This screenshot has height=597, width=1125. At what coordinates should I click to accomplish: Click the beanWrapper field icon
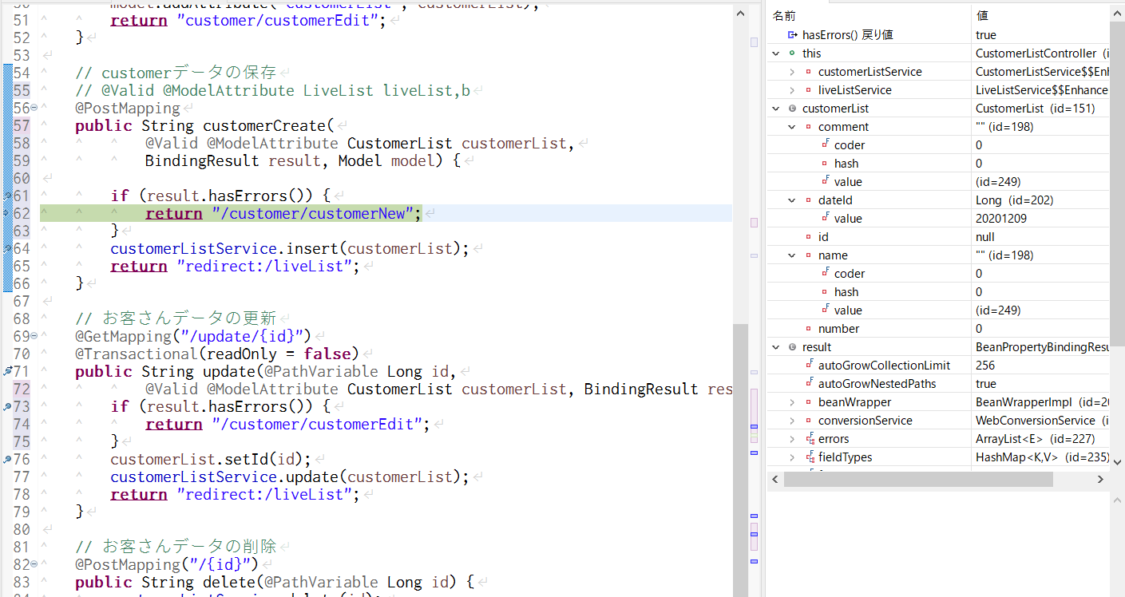coord(808,402)
